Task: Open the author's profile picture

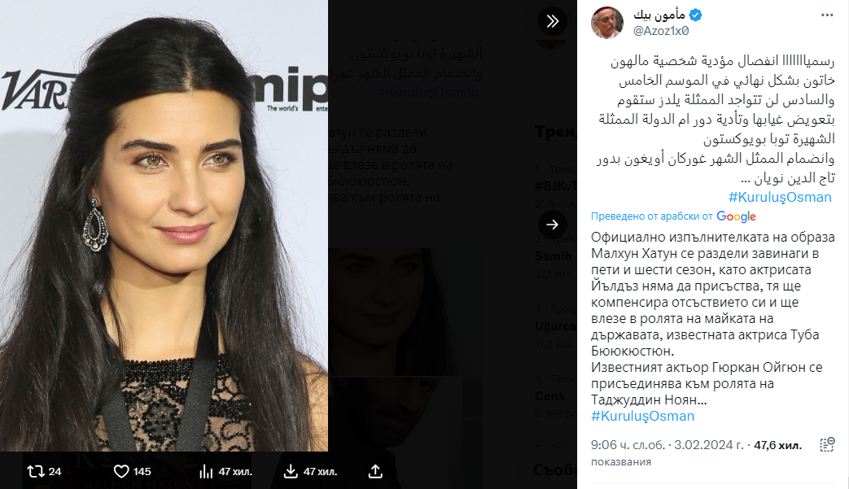Action: 607,23
